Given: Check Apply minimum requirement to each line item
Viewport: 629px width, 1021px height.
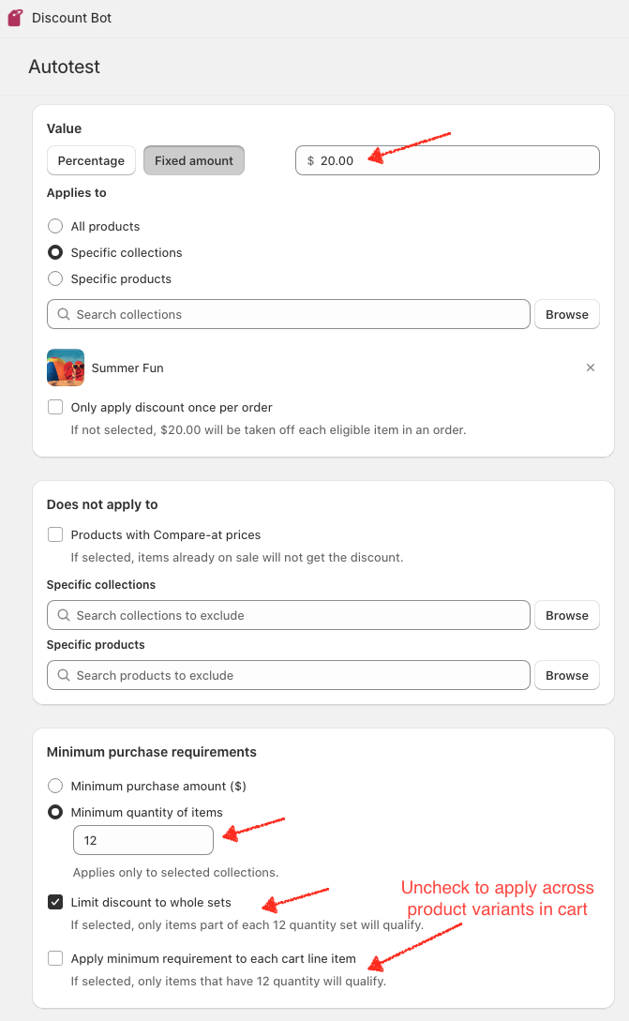Looking at the screenshot, I should [55, 958].
